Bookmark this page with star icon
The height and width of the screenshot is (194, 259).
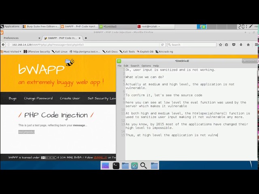(220, 45)
